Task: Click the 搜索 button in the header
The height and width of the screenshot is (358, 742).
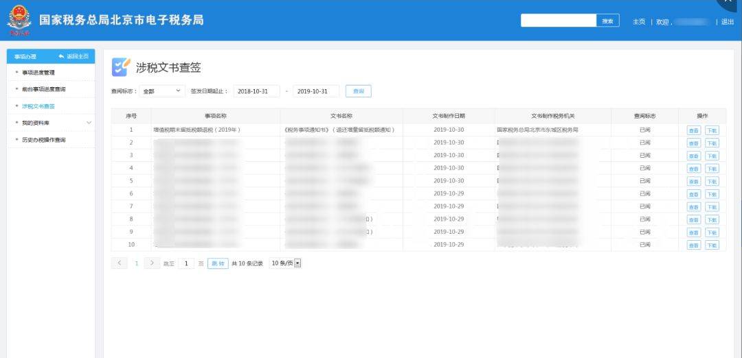Action: [607, 21]
